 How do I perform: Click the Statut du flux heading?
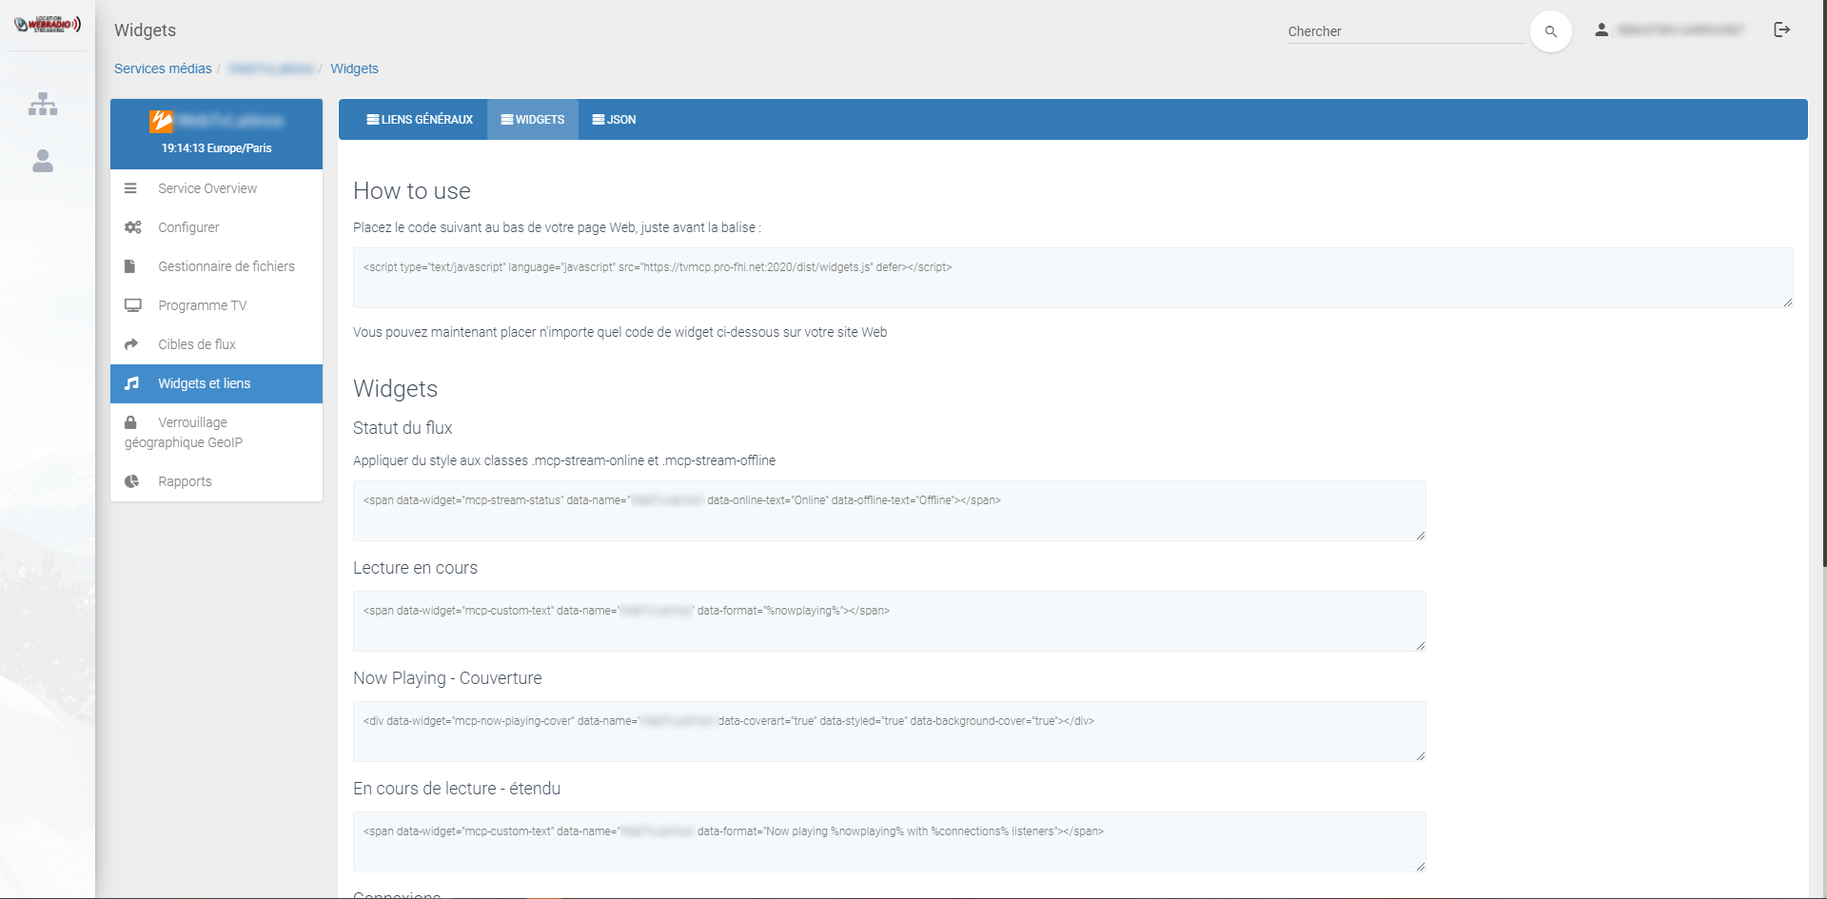pos(403,428)
